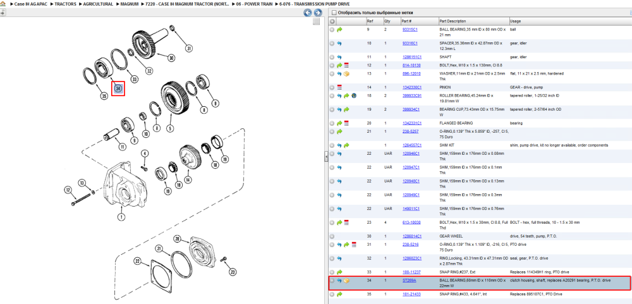Check 'Отобразить только выбранные метки' checkbox
This screenshot has width=632, height=304.
[x=334, y=13]
